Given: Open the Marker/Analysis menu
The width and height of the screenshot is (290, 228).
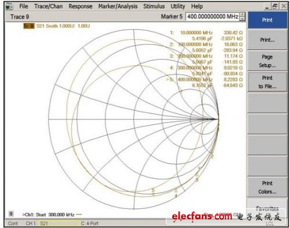Looking at the screenshot, I should pyautogui.click(x=118, y=6).
